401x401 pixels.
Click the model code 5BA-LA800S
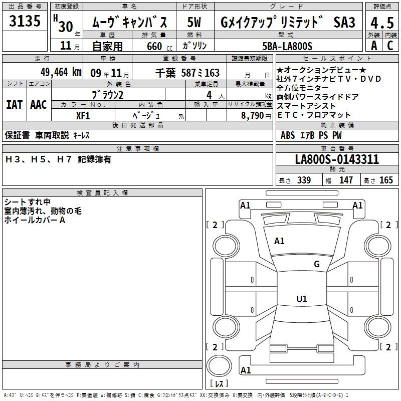coord(287,46)
